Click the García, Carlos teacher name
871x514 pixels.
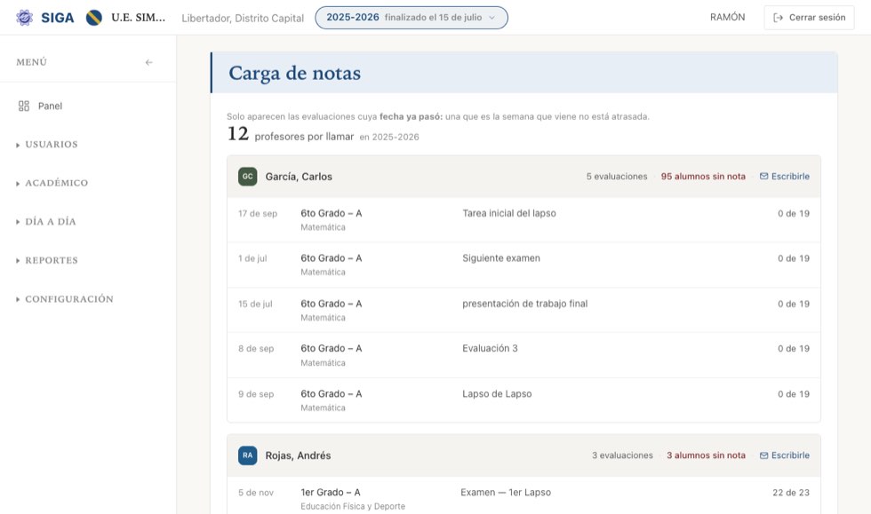(x=299, y=177)
